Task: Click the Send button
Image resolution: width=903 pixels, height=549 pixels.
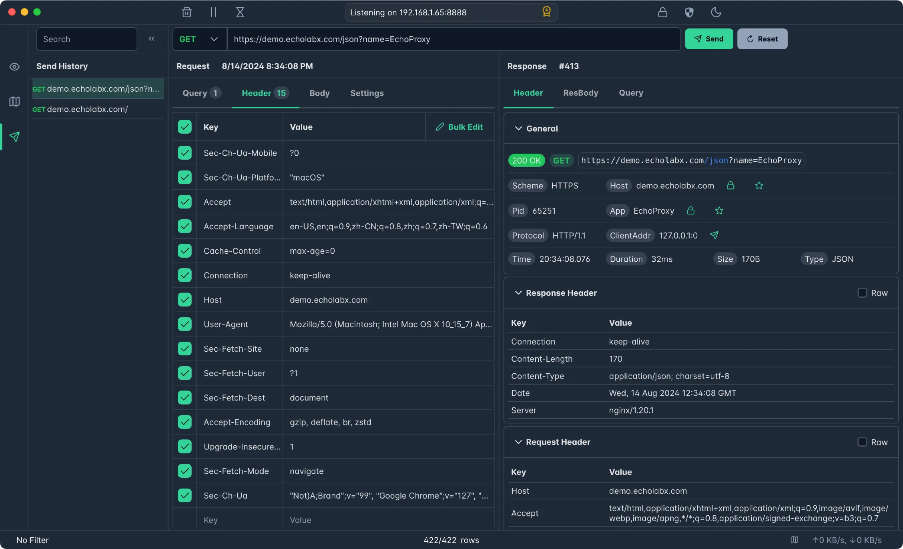Action: tap(709, 39)
